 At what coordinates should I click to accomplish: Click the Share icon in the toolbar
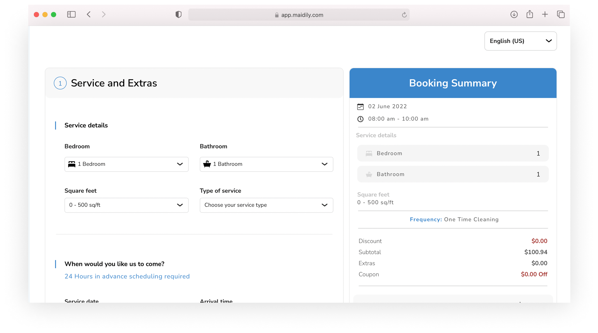coord(529,14)
